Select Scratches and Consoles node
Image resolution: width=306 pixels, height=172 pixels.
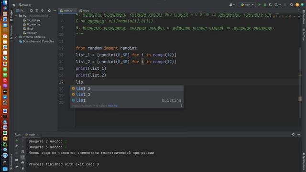36,42
